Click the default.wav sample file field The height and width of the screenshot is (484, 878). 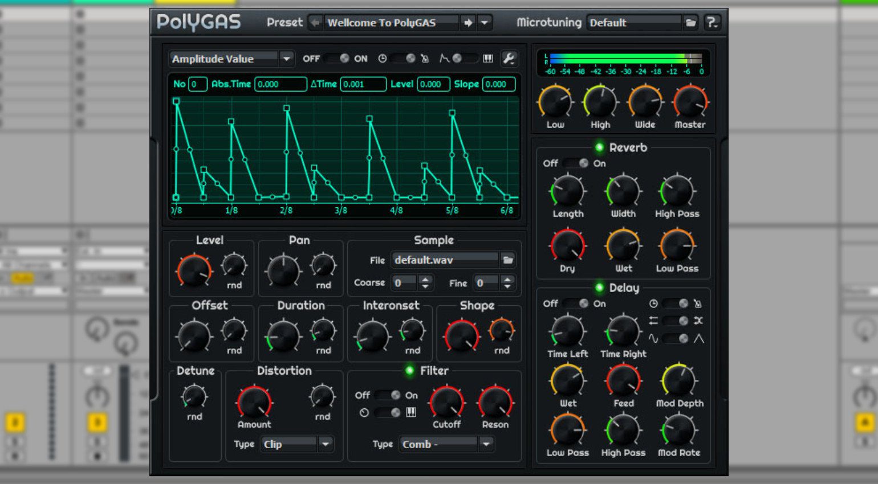tap(445, 260)
